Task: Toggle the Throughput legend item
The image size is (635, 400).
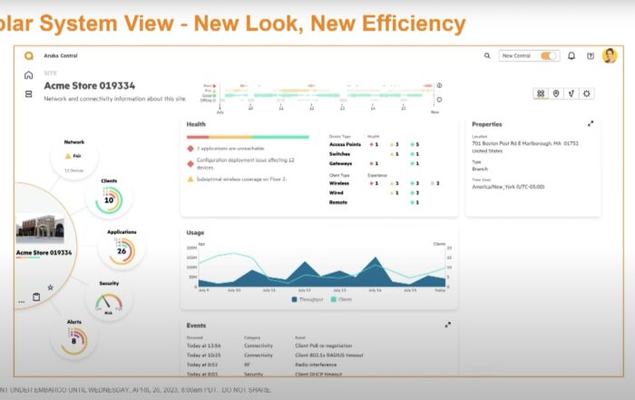Action: point(308,299)
